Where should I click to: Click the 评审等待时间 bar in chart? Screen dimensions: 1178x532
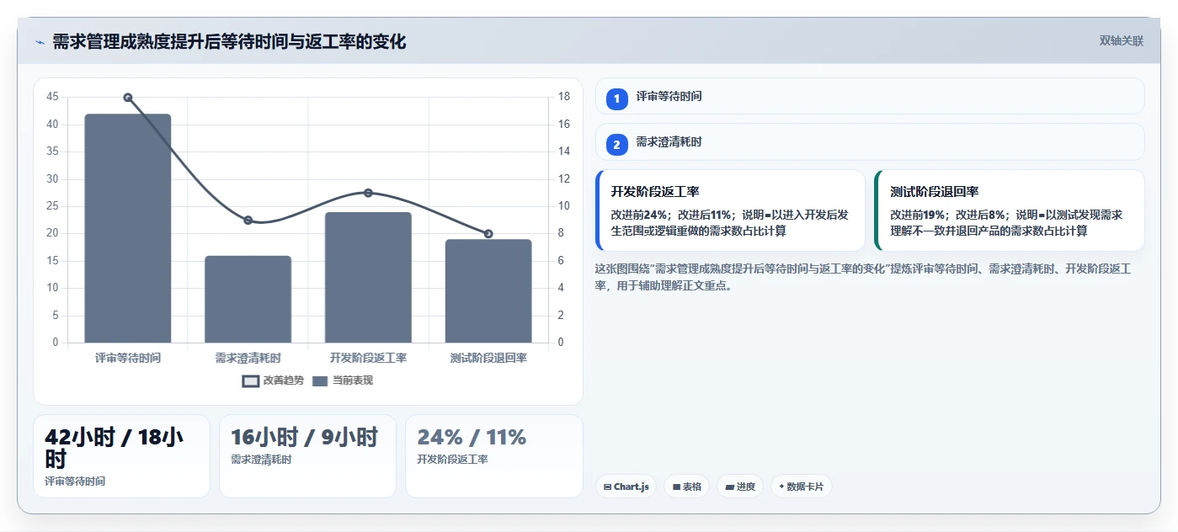coord(128,228)
